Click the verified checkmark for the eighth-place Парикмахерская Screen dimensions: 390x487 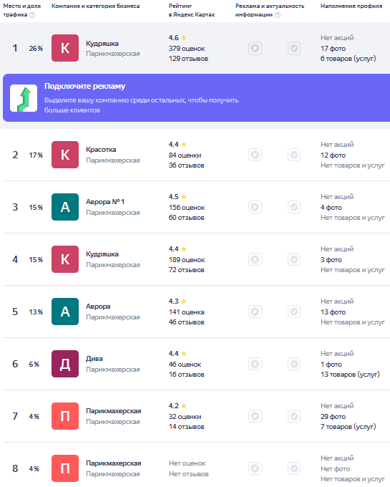coord(294,468)
